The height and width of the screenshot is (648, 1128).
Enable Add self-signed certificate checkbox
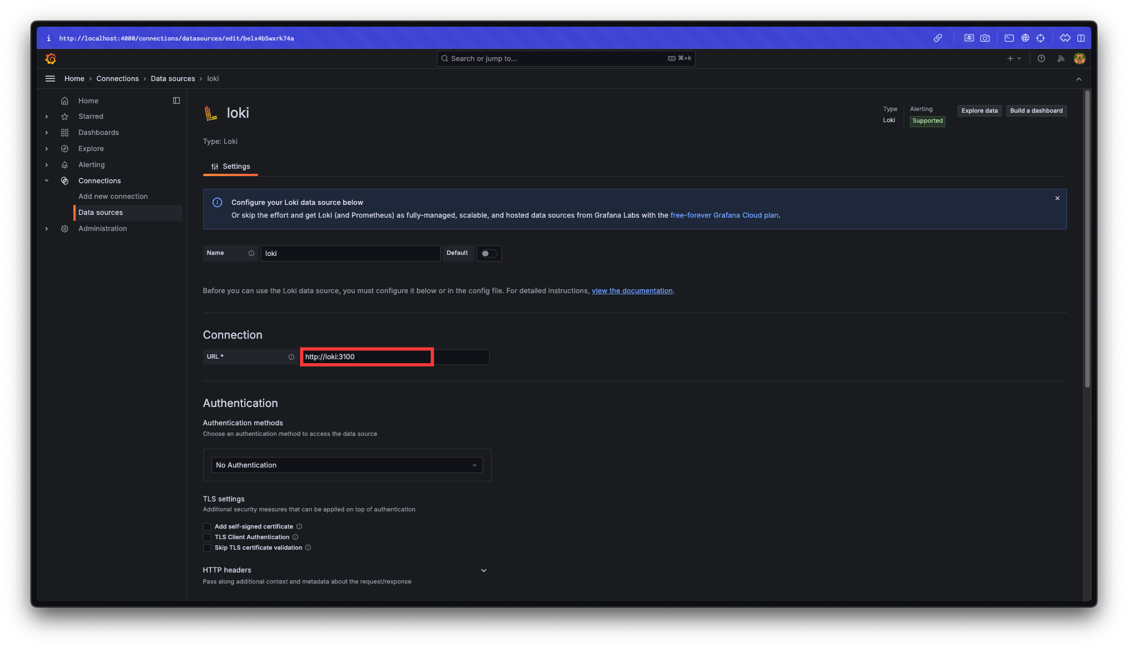point(207,527)
